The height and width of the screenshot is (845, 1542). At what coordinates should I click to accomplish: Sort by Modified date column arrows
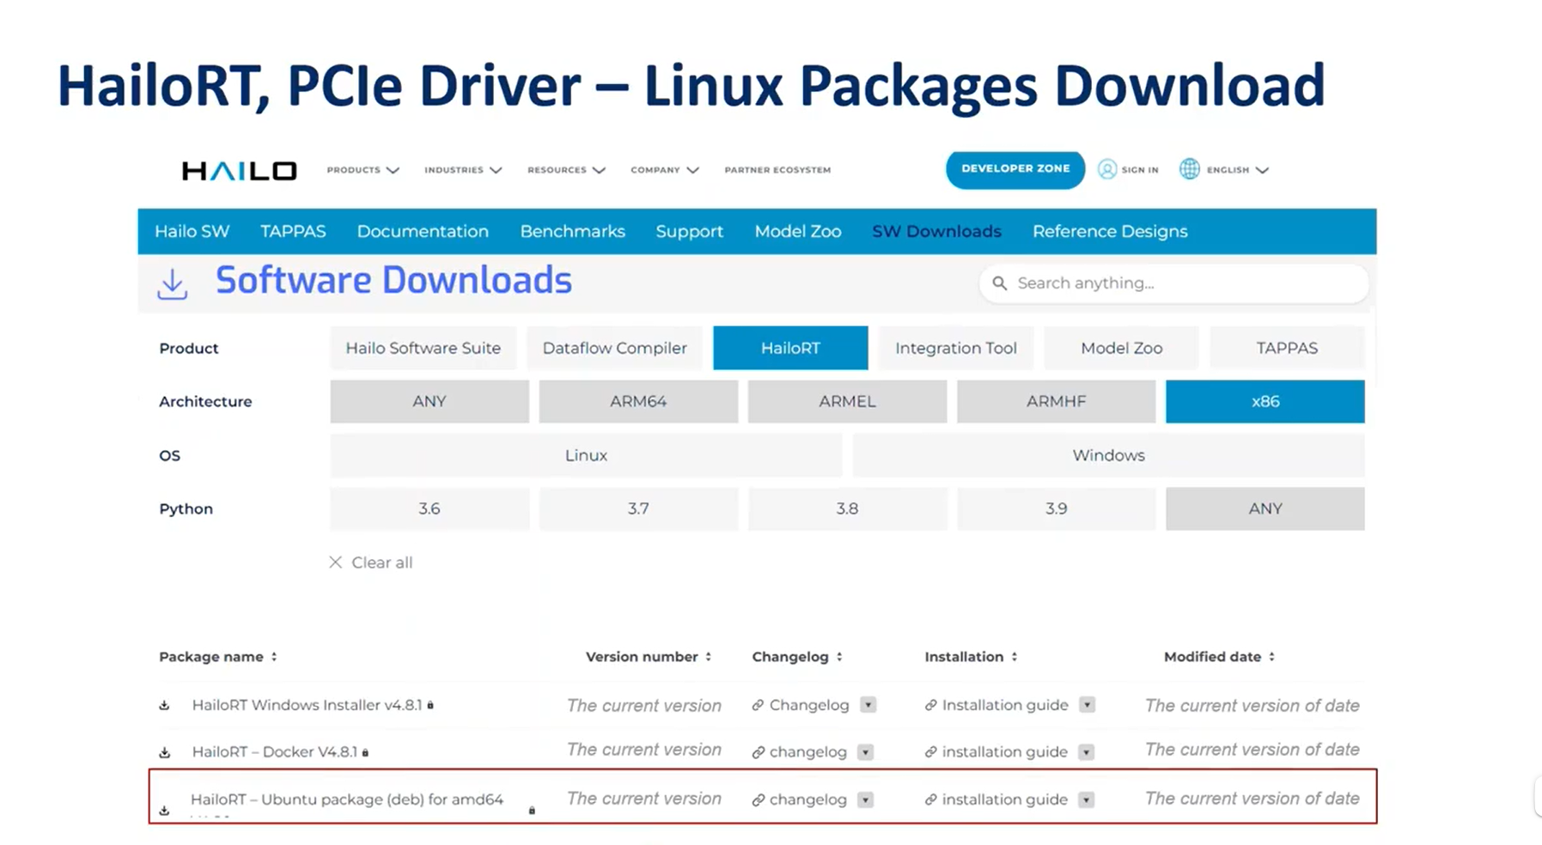coord(1272,657)
